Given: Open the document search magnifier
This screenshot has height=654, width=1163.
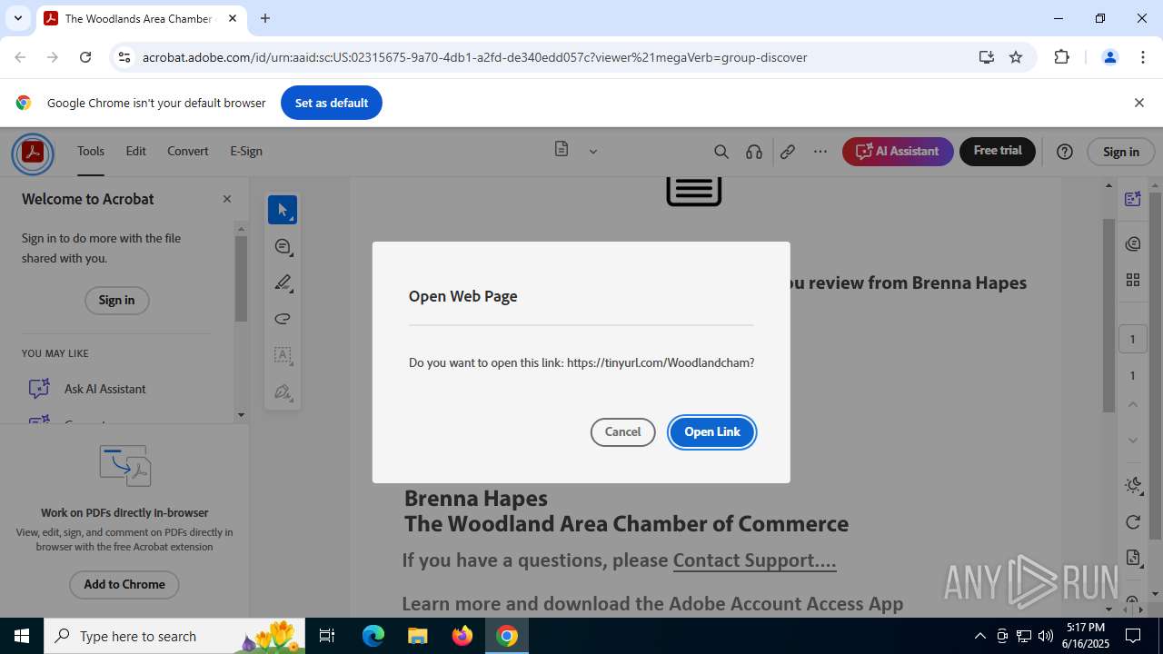Looking at the screenshot, I should click(721, 152).
